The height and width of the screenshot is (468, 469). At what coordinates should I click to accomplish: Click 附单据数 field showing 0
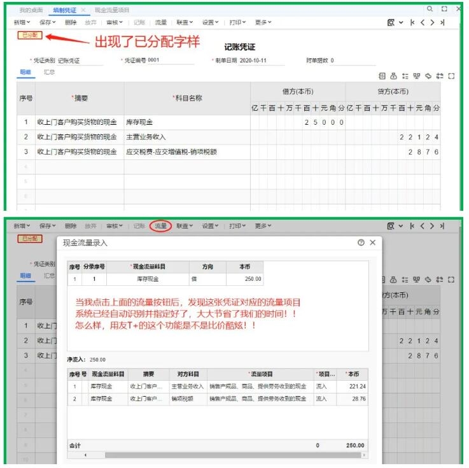(353, 60)
